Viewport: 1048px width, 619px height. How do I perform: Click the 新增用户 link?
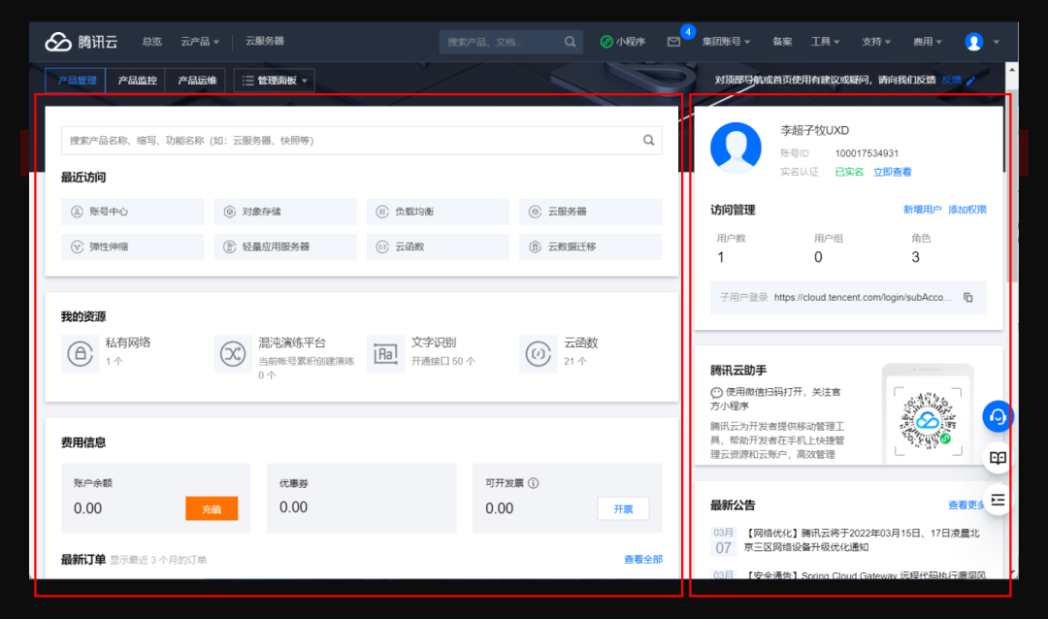click(x=922, y=210)
